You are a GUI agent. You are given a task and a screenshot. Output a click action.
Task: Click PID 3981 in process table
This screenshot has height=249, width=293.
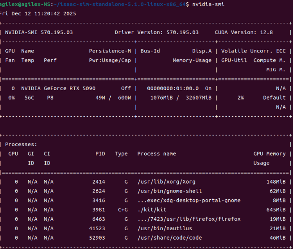click(99, 210)
